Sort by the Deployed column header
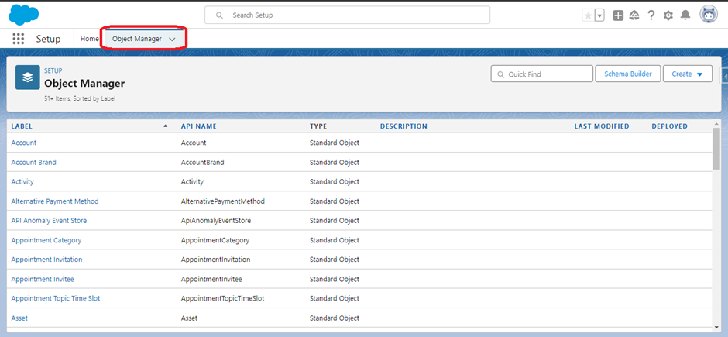The width and height of the screenshot is (728, 337). tap(669, 126)
